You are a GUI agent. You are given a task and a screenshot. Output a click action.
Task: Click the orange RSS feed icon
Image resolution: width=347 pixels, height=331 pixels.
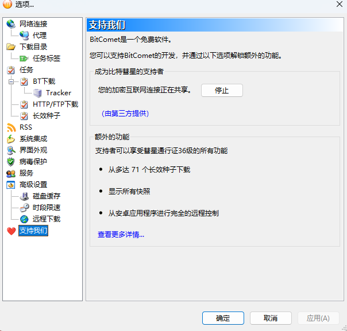point(11,127)
